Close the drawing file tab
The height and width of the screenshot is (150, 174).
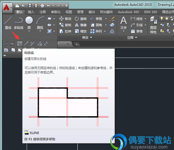tap(68, 44)
